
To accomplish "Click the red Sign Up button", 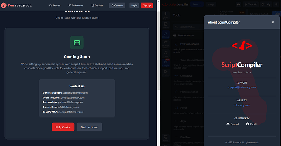I will click(x=147, y=6).
